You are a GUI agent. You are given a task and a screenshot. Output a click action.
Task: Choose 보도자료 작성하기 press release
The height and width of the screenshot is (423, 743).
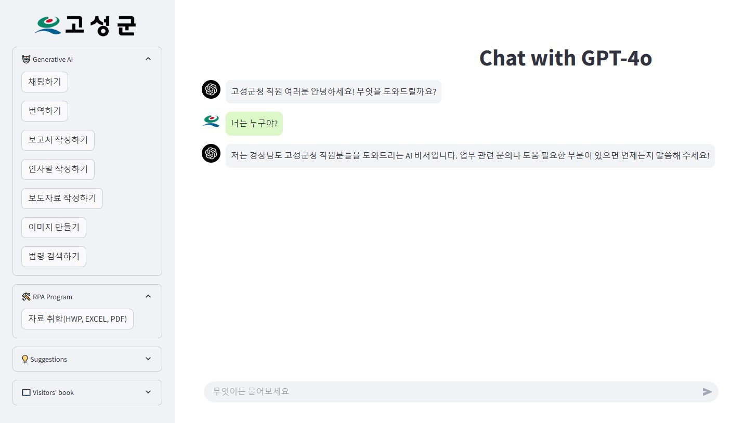pyautogui.click(x=62, y=199)
